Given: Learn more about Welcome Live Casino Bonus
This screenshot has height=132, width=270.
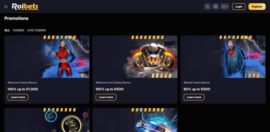Looking at the screenshot, I should 106,97.
